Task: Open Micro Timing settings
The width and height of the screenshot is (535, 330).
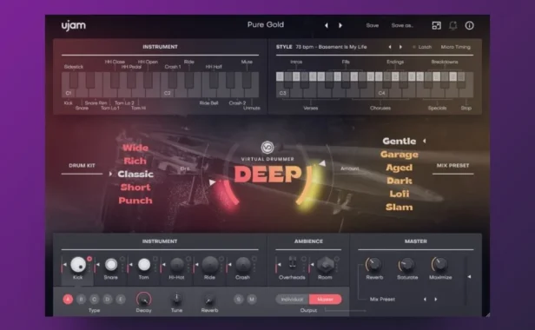Action: click(455, 47)
